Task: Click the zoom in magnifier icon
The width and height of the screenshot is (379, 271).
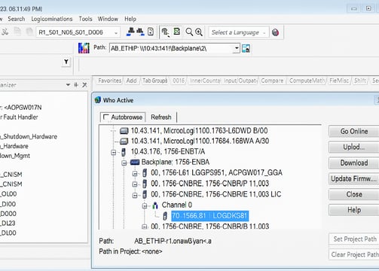Action: (199, 32)
